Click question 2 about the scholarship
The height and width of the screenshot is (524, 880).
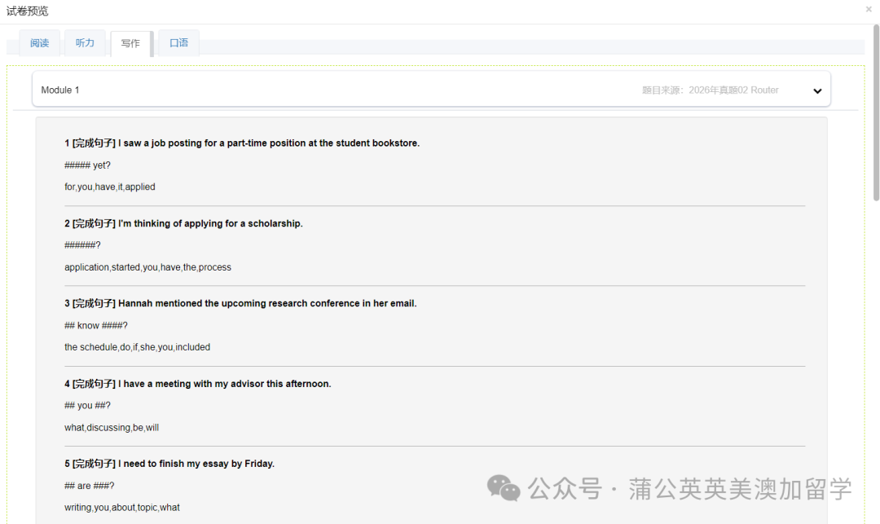(x=183, y=224)
